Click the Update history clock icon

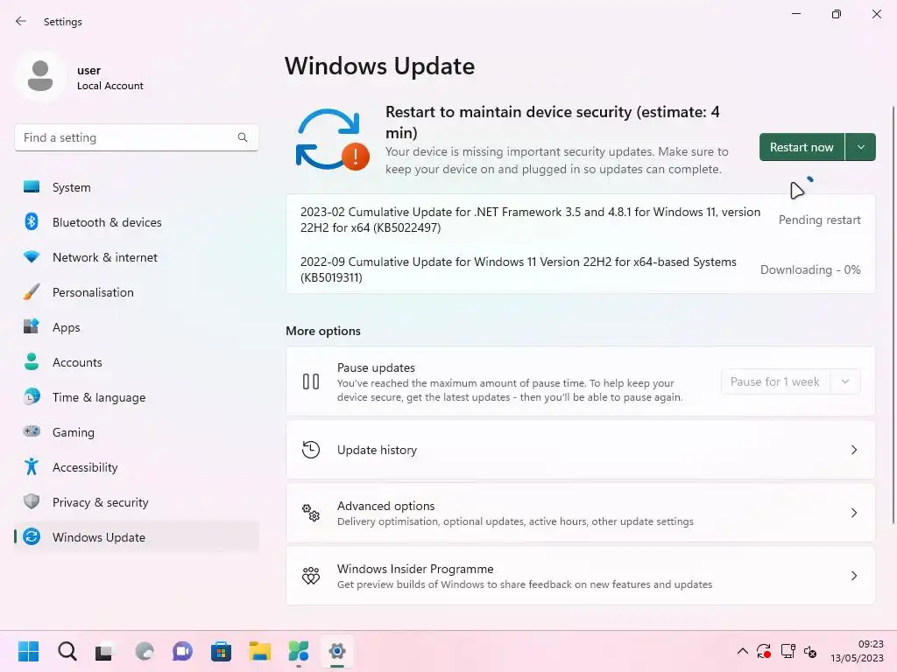point(311,450)
